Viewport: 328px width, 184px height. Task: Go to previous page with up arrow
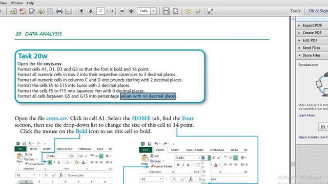(81, 11)
